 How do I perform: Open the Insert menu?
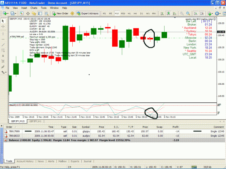(24, 8)
